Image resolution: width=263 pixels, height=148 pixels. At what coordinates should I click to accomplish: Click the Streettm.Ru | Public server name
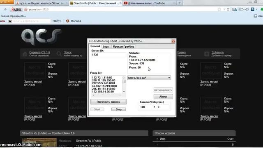tap(88, 141)
